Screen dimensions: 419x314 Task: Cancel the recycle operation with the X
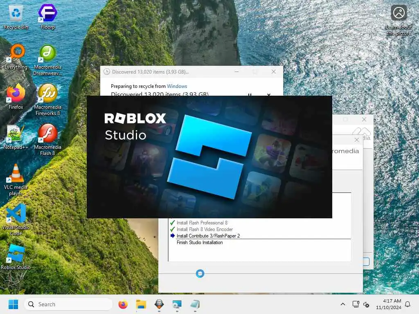click(x=269, y=94)
